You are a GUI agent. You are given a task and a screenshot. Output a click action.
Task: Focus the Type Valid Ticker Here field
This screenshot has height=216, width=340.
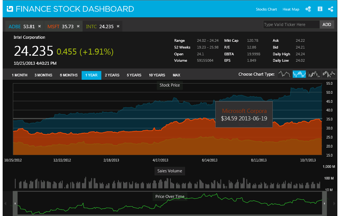291,24
